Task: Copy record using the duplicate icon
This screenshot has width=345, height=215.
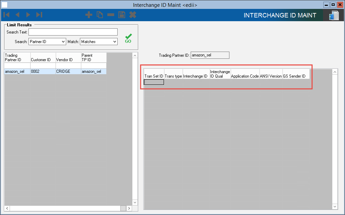Action: tap(100, 15)
